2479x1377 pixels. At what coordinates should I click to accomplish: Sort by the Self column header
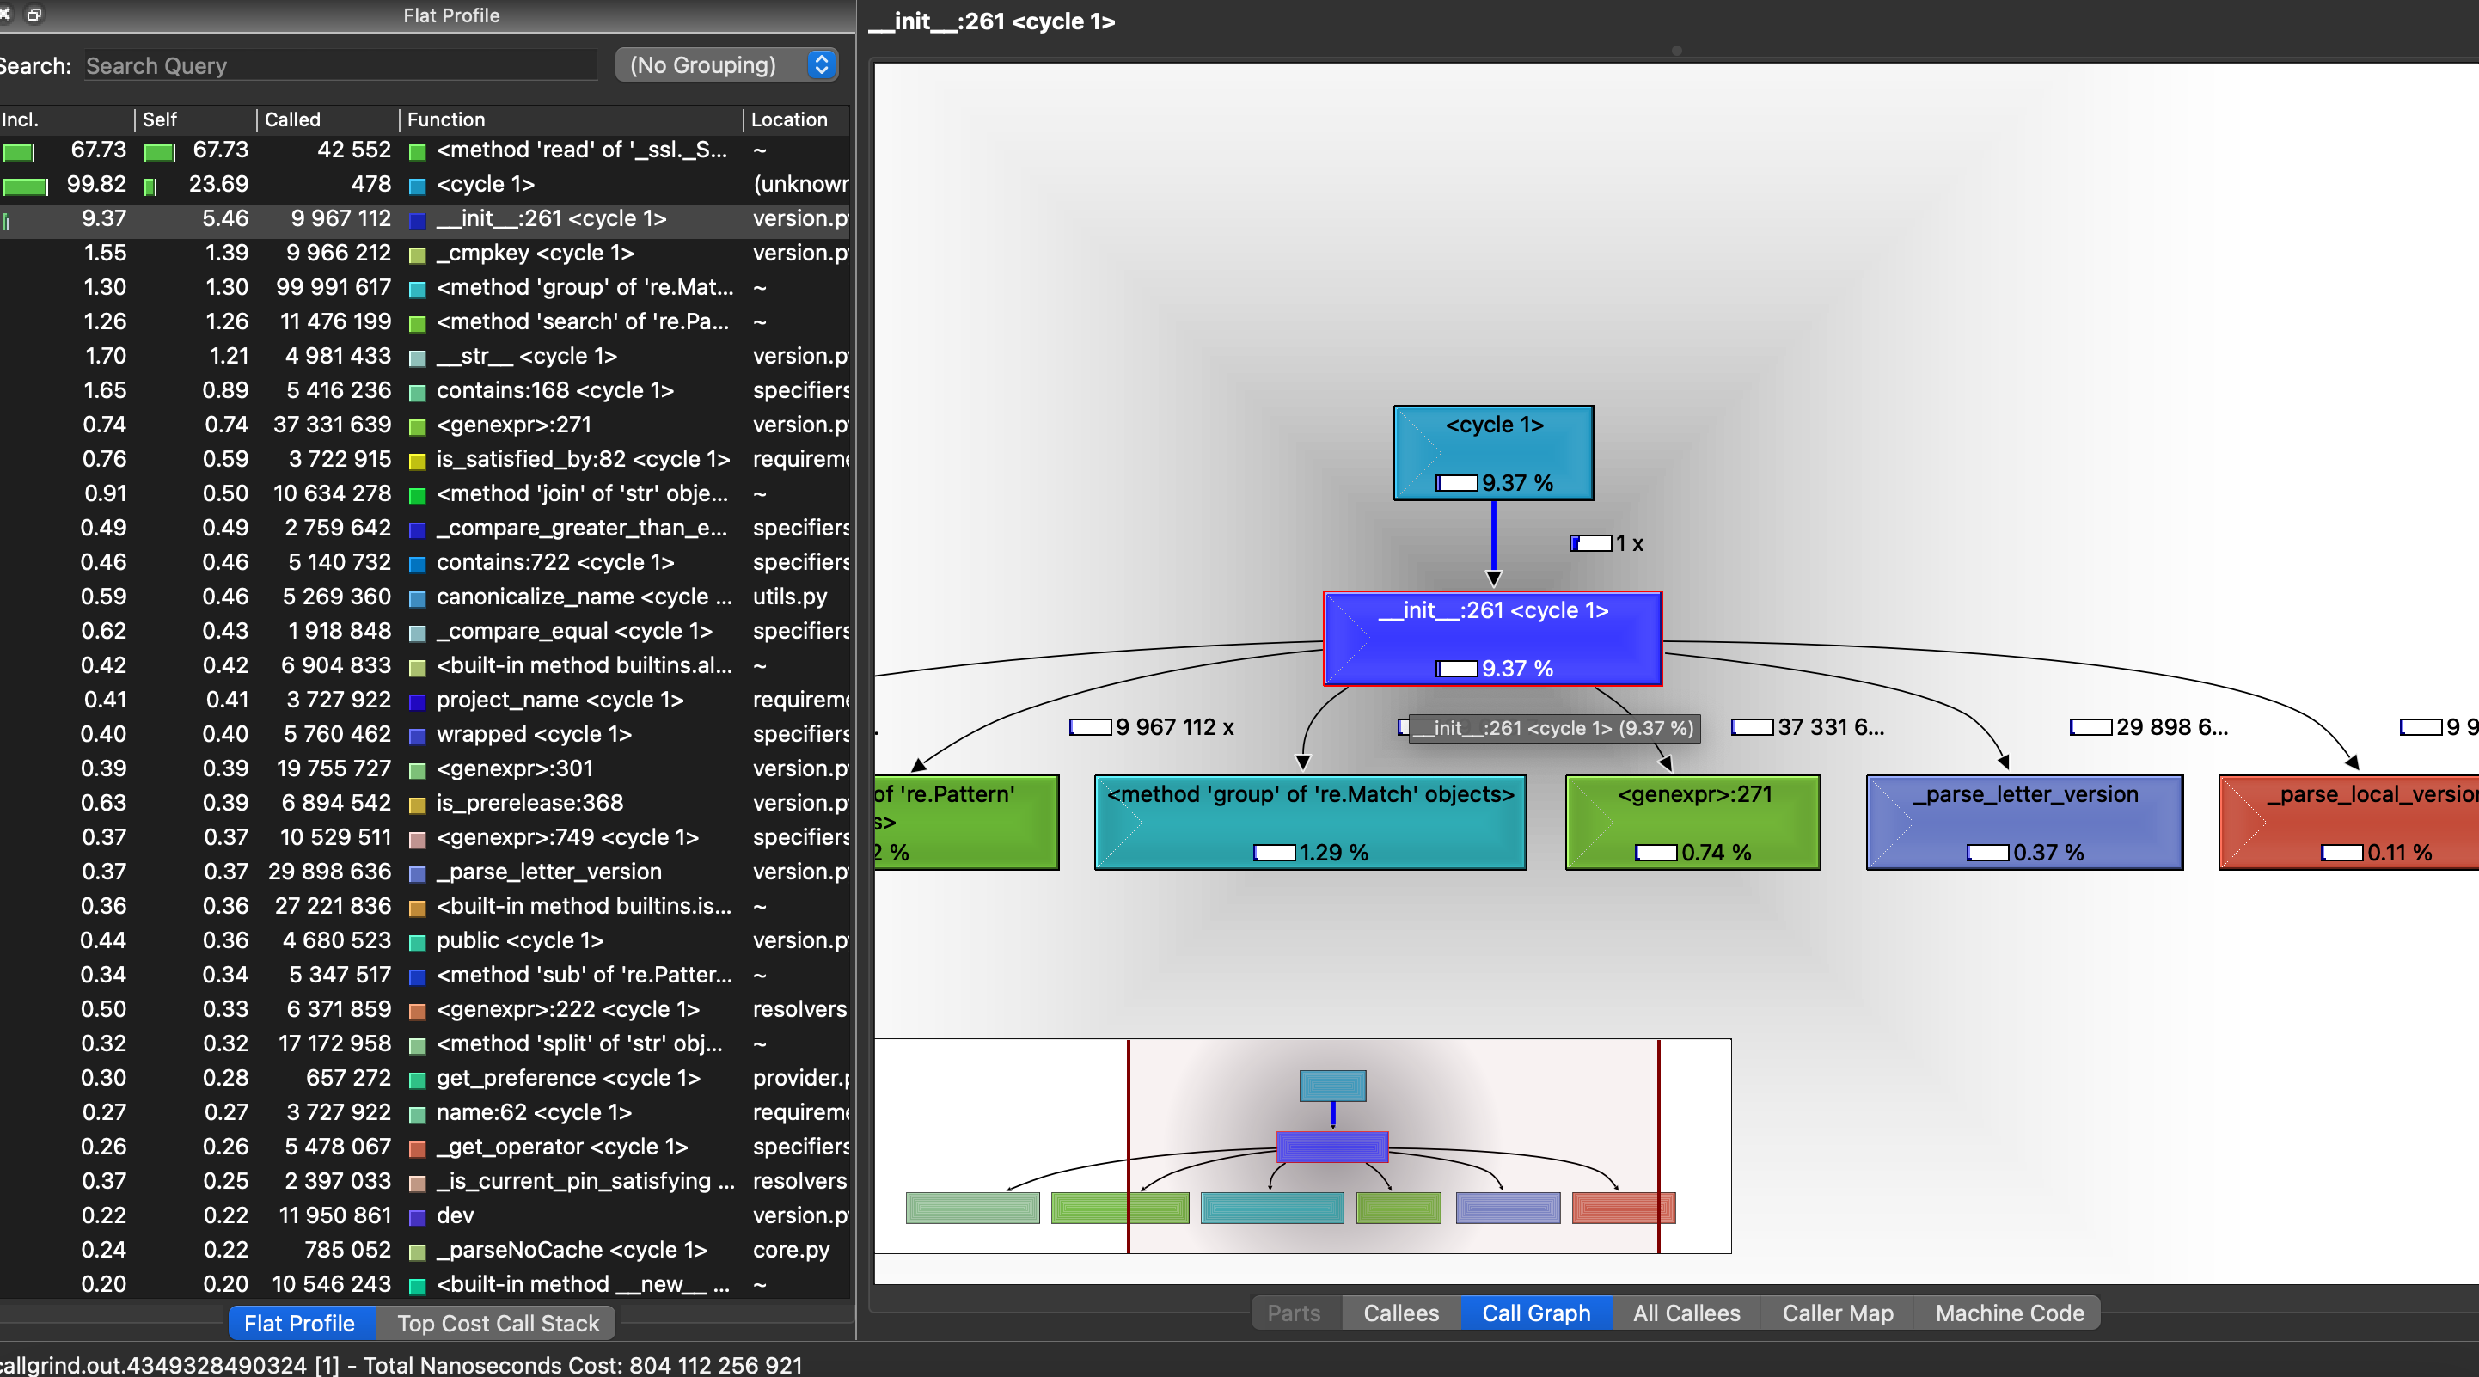[195, 119]
